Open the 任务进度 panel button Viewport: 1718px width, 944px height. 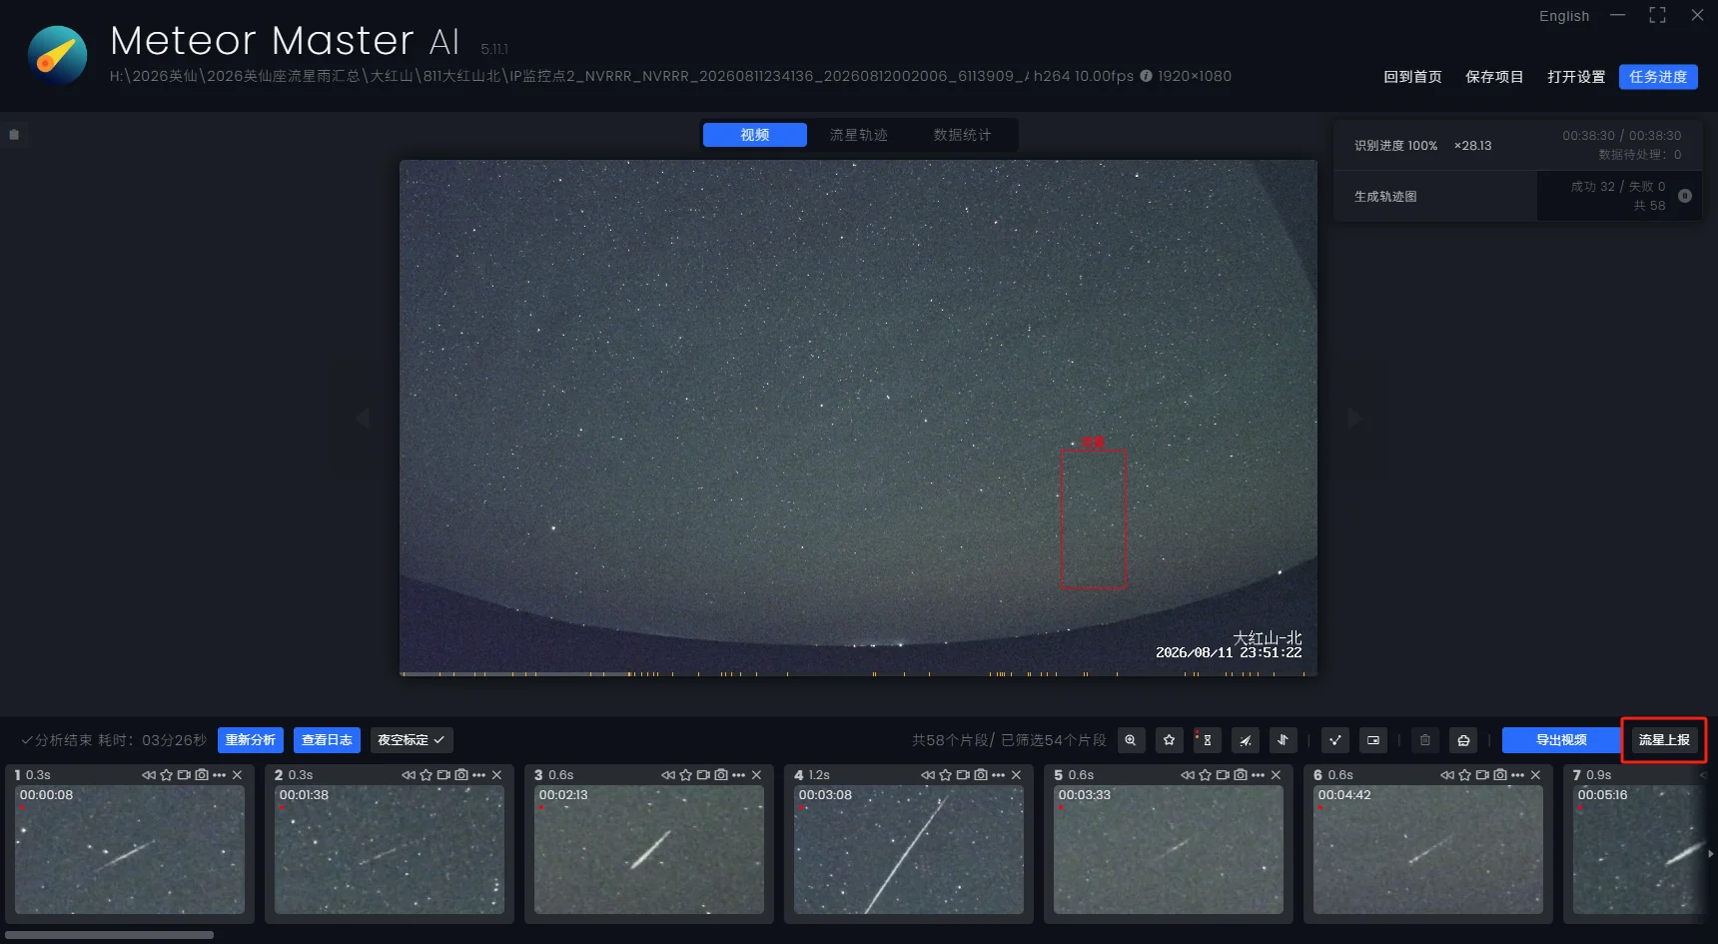coord(1658,77)
